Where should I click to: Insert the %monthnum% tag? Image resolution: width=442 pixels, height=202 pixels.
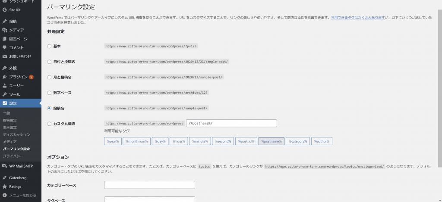click(x=137, y=141)
